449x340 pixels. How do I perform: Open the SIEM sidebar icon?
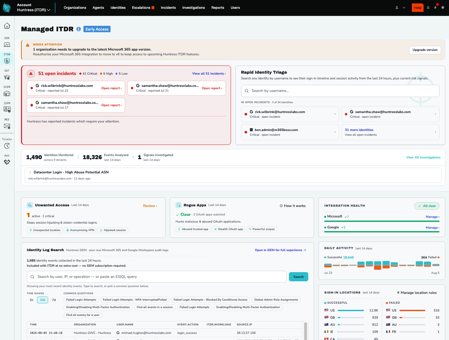click(x=7, y=94)
